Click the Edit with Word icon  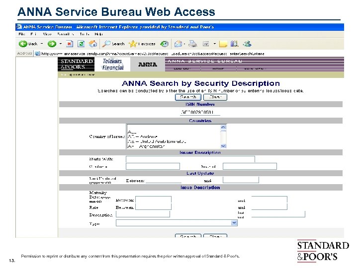click(x=206, y=44)
